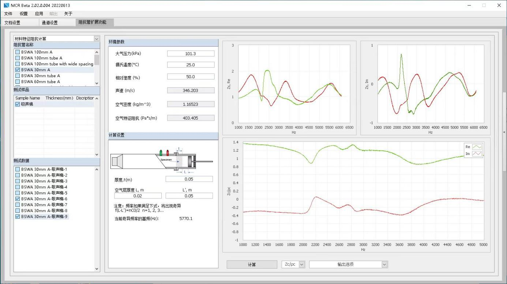
Task: Click the Re legend line icon
Action: tap(477, 147)
